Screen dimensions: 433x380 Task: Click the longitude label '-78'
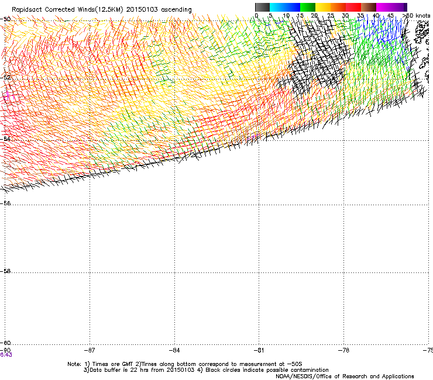(344, 350)
